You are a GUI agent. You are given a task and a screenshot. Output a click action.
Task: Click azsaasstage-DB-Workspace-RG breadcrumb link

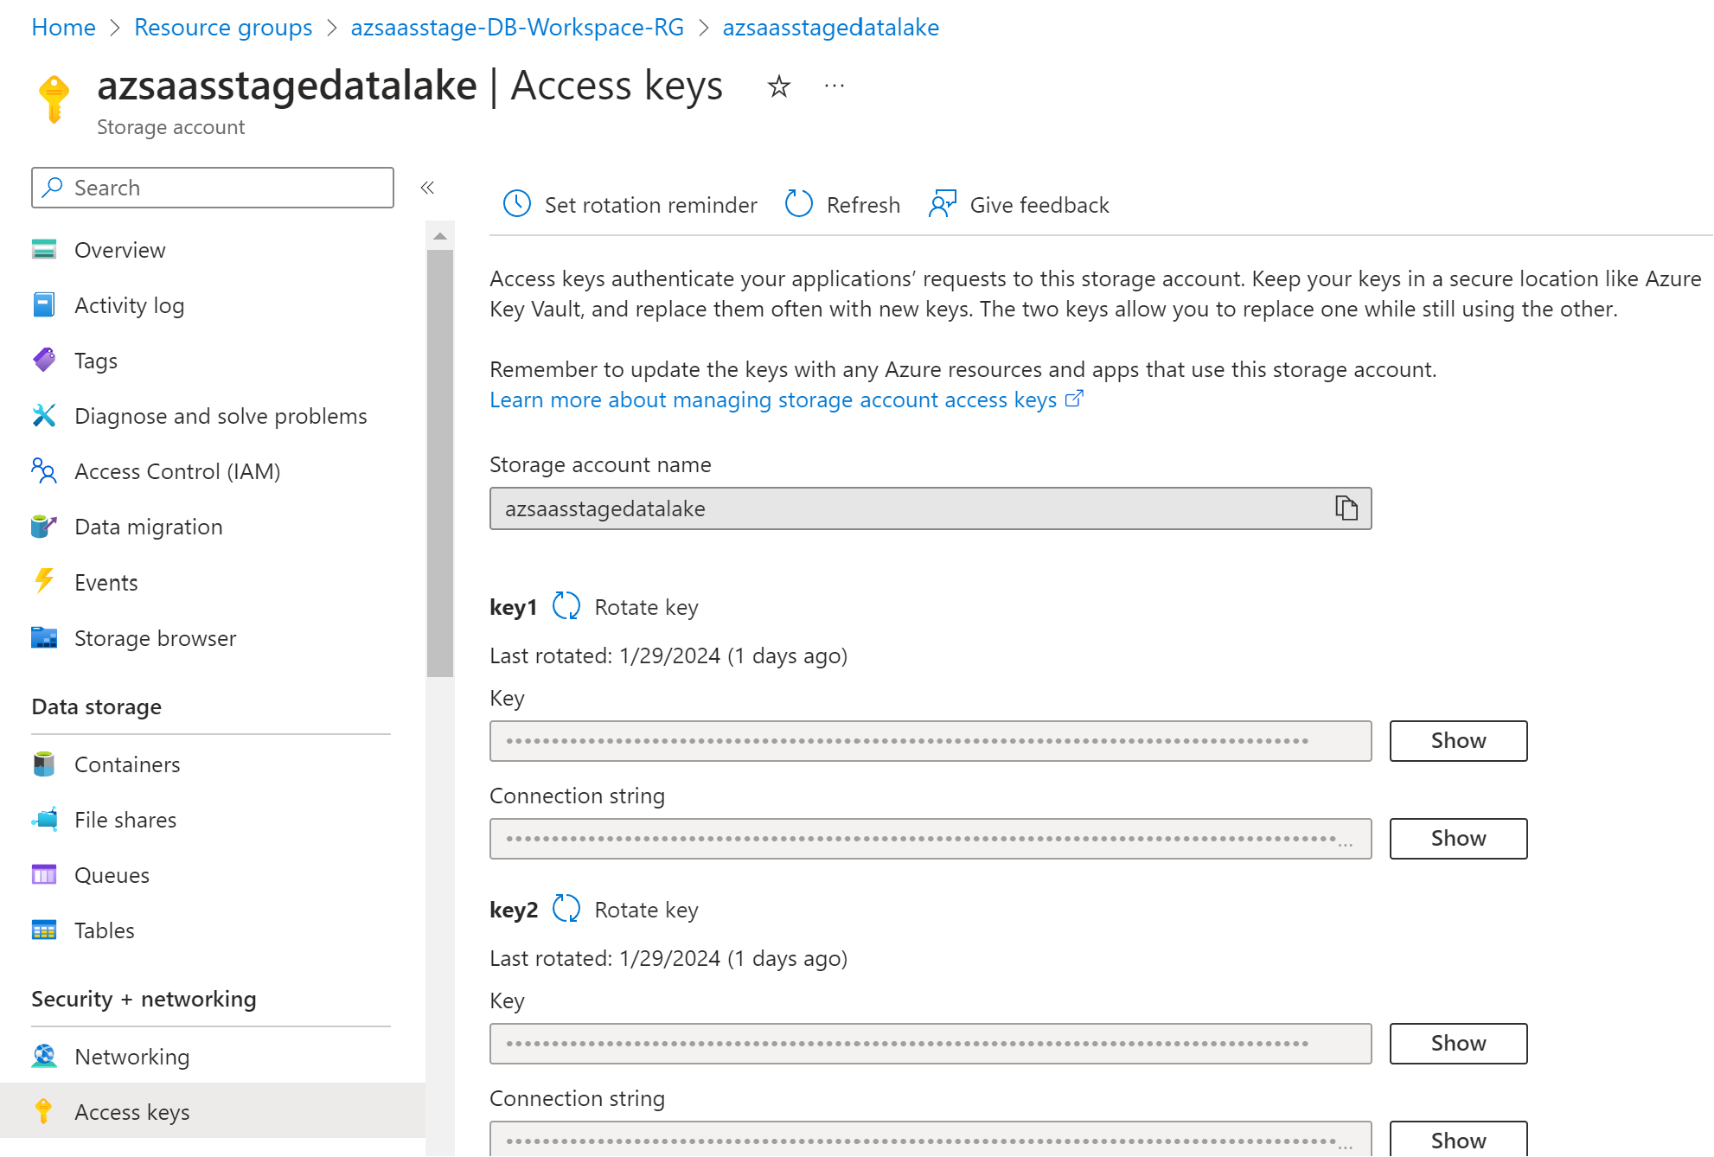coord(517,28)
